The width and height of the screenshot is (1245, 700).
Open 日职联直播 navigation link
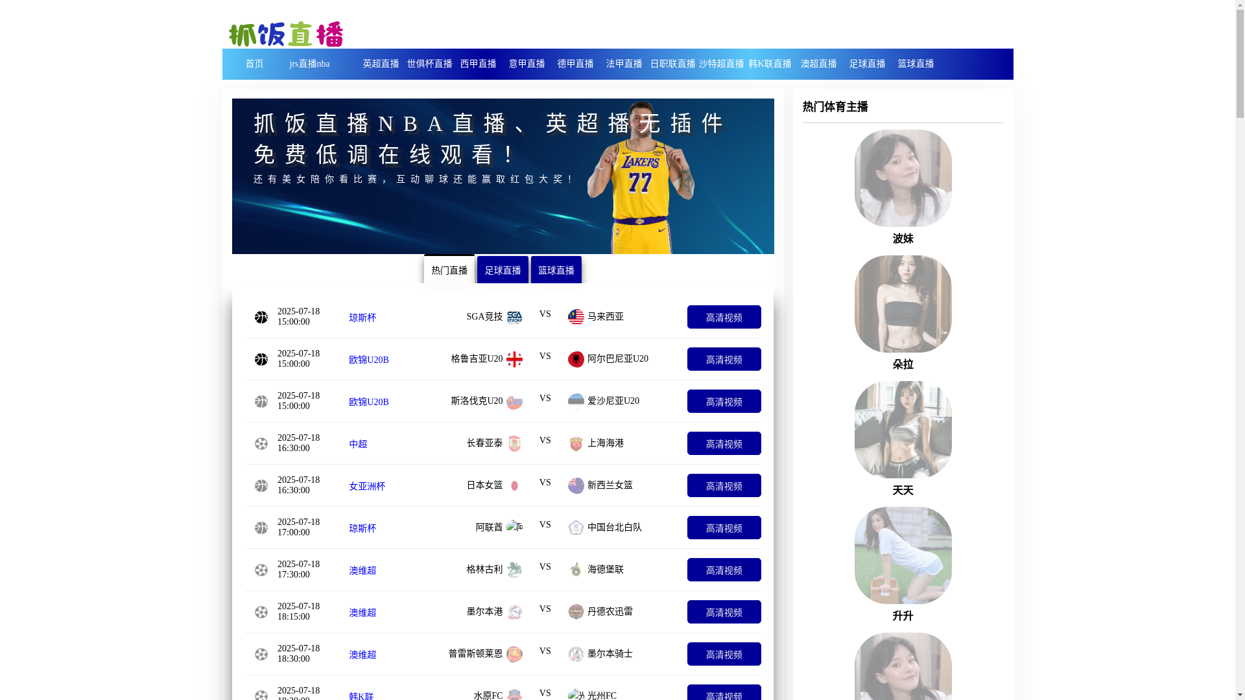coord(672,64)
